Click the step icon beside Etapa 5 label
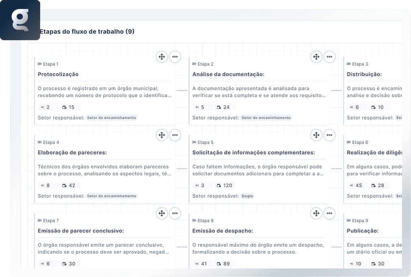 [x=194, y=142]
